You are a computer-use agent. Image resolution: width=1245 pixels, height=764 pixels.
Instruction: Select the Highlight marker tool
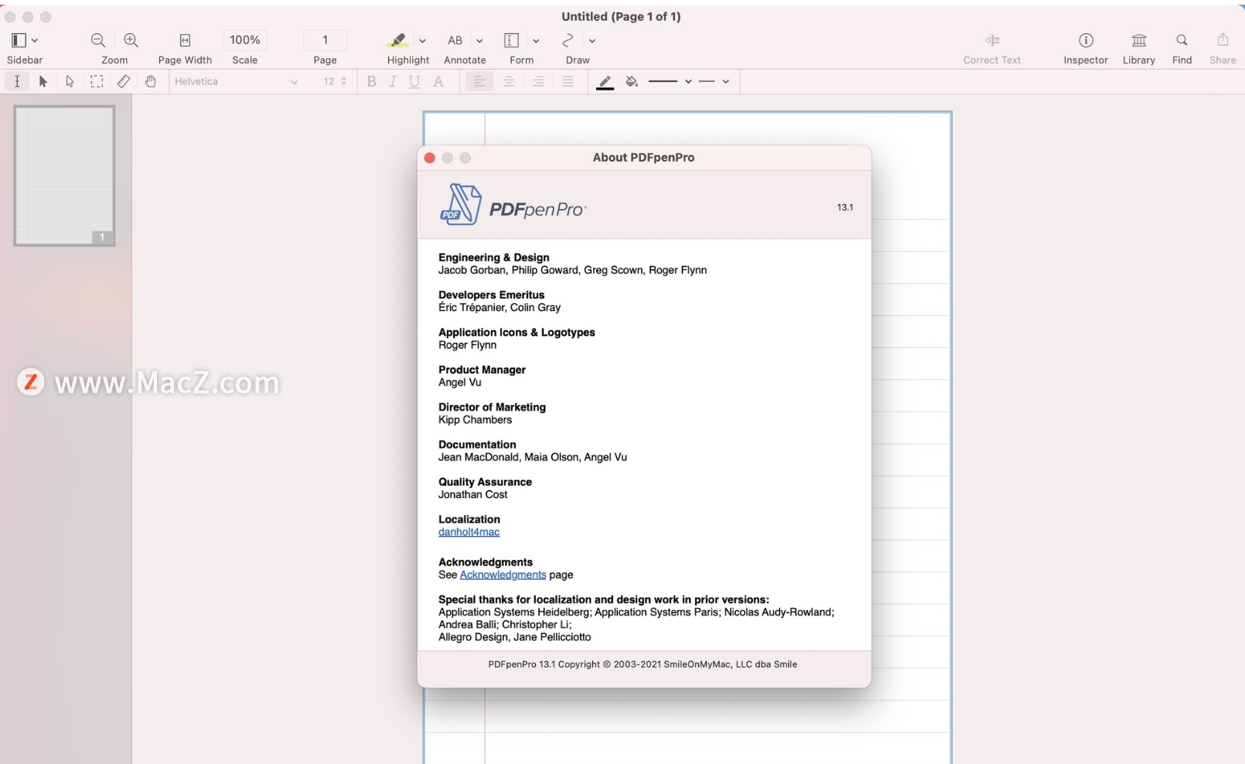(x=397, y=40)
